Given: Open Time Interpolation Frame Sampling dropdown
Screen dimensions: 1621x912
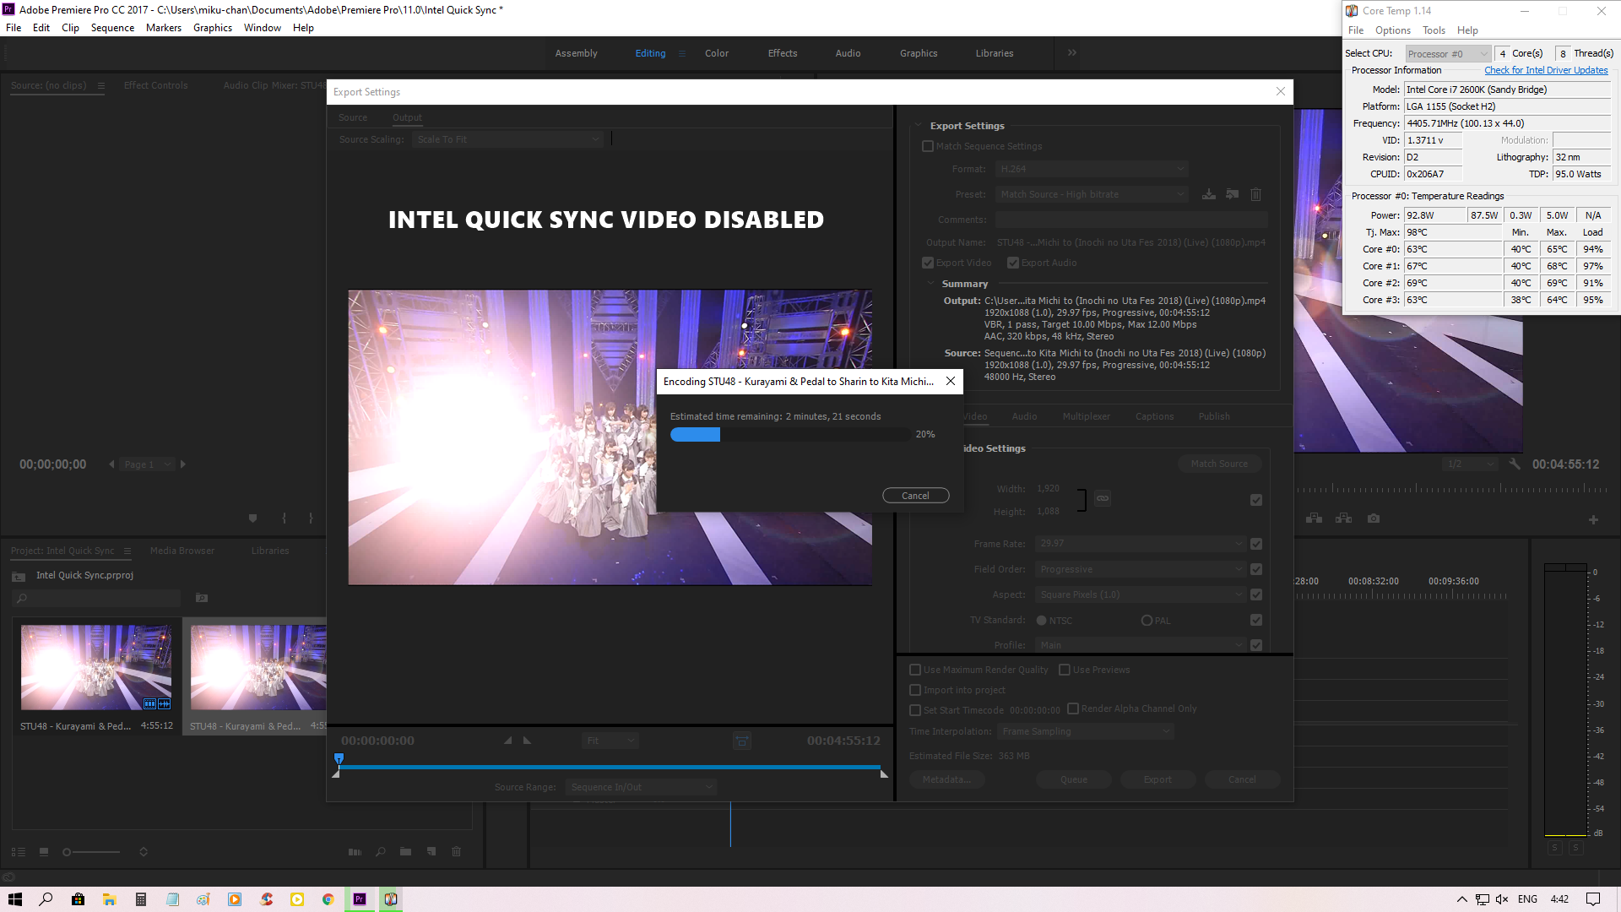Looking at the screenshot, I should pyautogui.click(x=1086, y=731).
